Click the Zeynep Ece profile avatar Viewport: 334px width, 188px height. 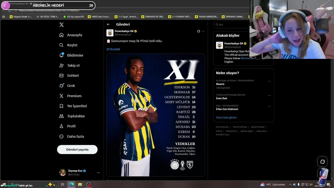pyautogui.click(x=63, y=172)
